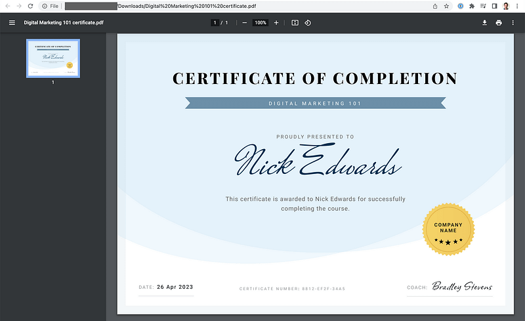525x321 pixels.
Task: Open the Chrome extensions puzzle icon
Action: pos(471,6)
